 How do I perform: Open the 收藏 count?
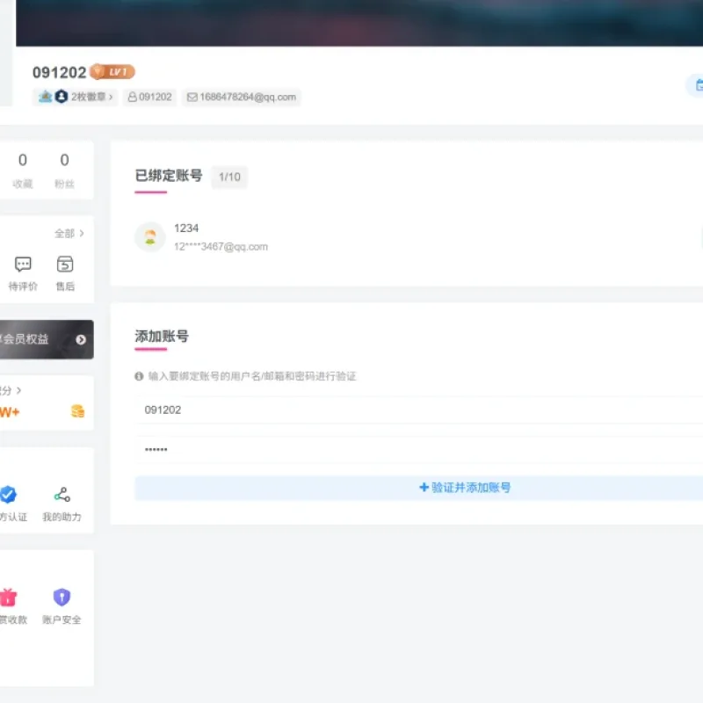pos(23,170)
